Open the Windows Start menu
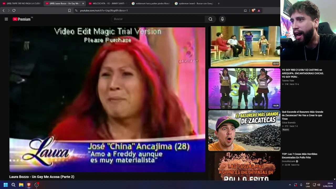Image resolution: width=336 pixels, height=189 pixels. 6,185
